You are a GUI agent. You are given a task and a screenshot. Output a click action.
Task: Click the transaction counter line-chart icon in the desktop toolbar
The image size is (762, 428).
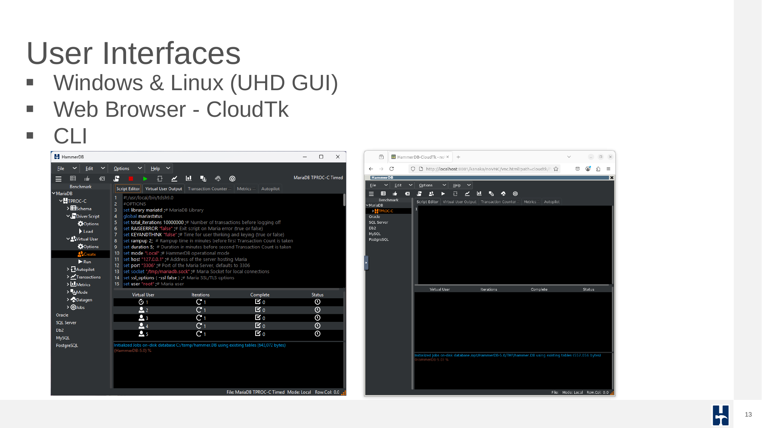[x=174, y=178]
